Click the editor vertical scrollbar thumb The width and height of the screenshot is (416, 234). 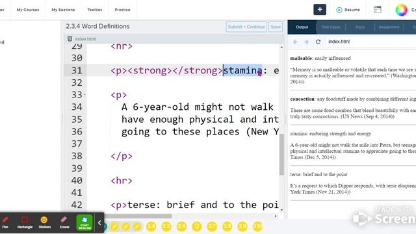281,155
